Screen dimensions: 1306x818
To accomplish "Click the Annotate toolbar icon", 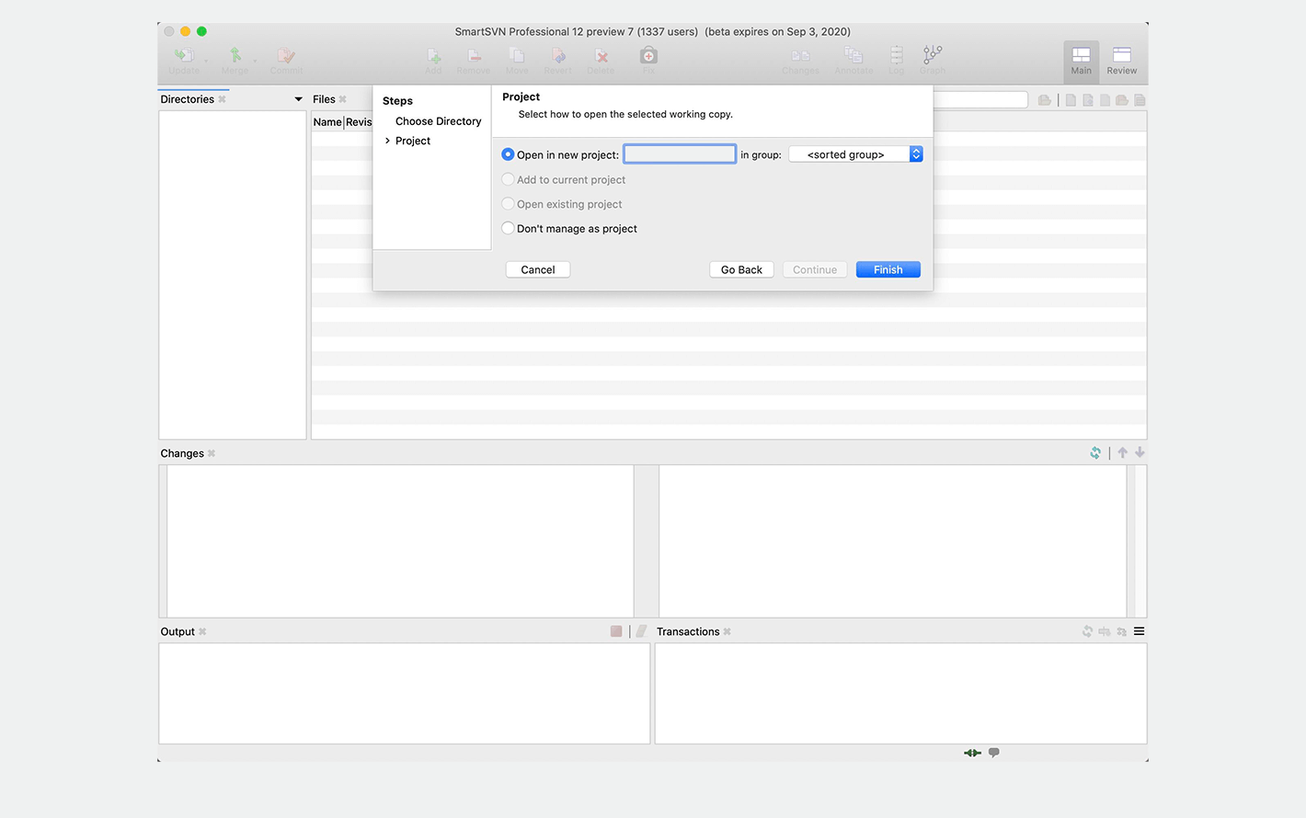I will tap(853, 56).
